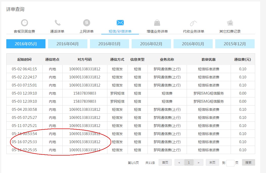Open the 通话详单 tab label
This screenshot has width=266, height=173.
pyautogui.click(x=57, y=31)
